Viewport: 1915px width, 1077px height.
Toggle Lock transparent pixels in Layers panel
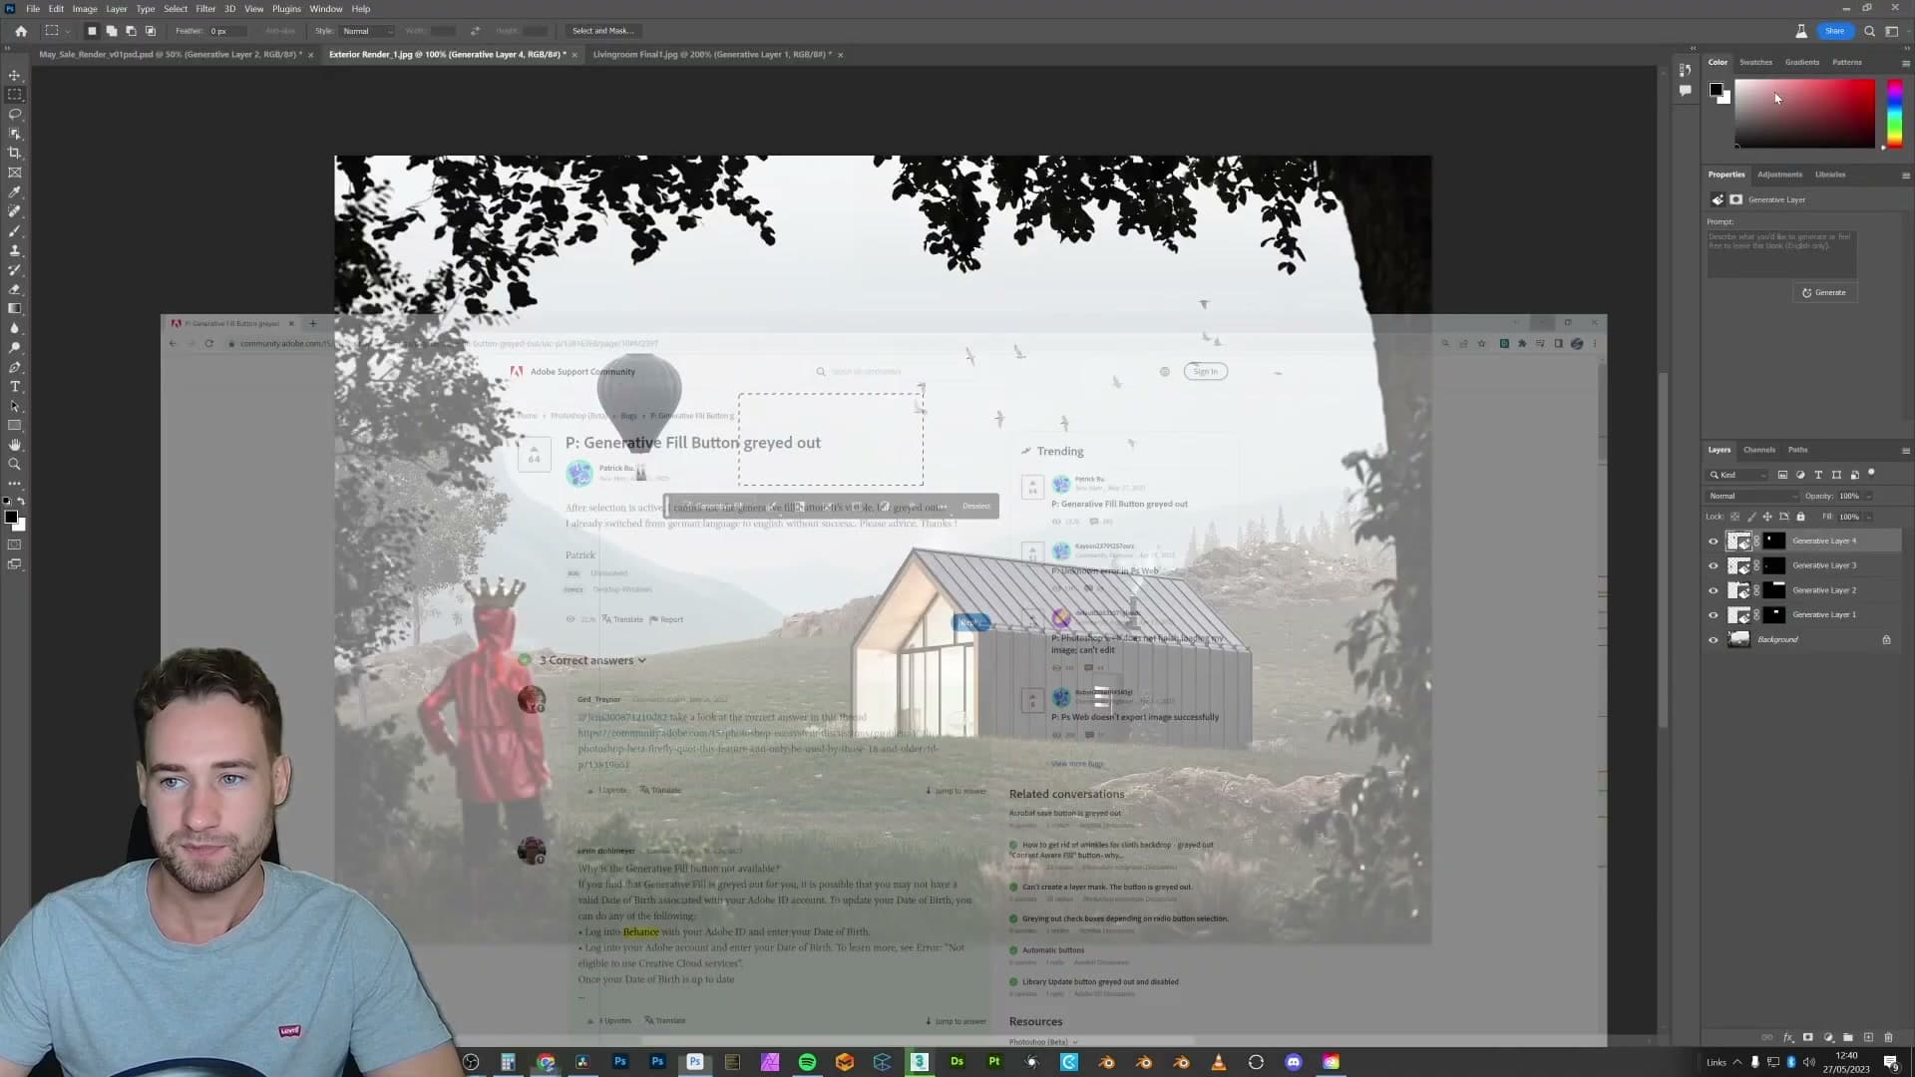(1734, 517)
